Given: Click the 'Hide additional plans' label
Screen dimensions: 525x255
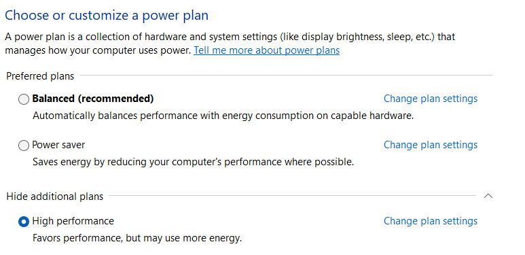Looking at the screenshot, I should (54, 197).
